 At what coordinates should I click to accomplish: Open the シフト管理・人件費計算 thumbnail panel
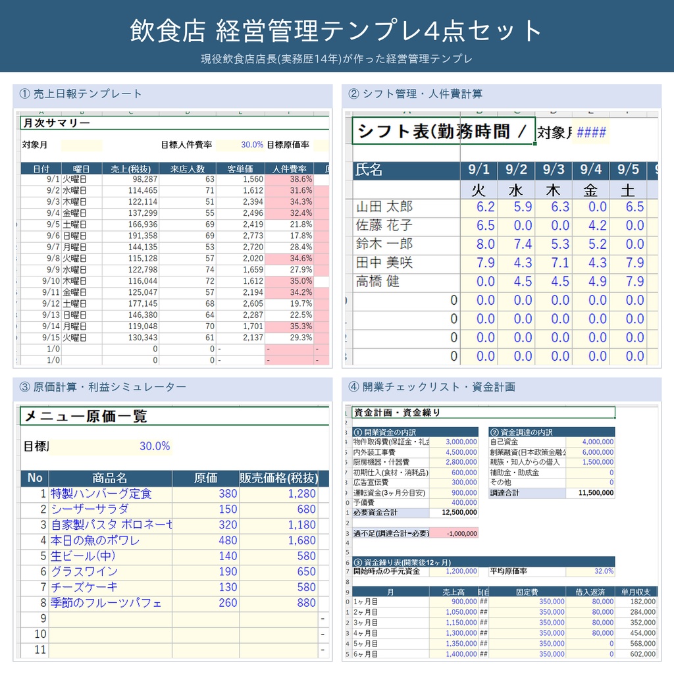[x=502, y=226]
